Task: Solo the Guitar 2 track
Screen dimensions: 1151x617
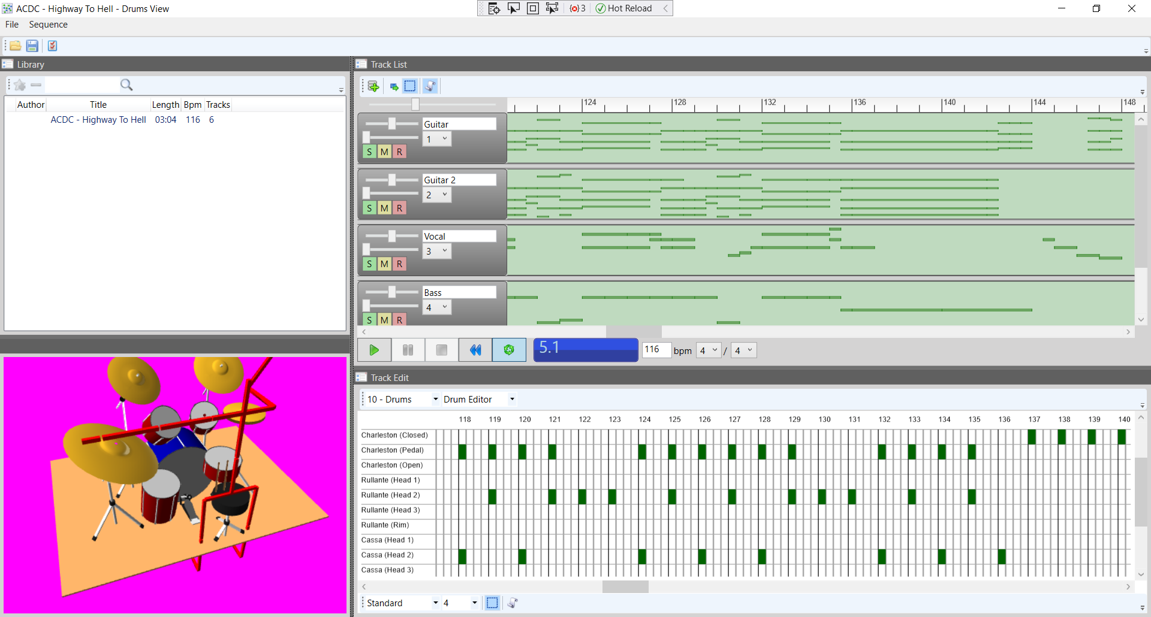Action: (x=369, y=208)
